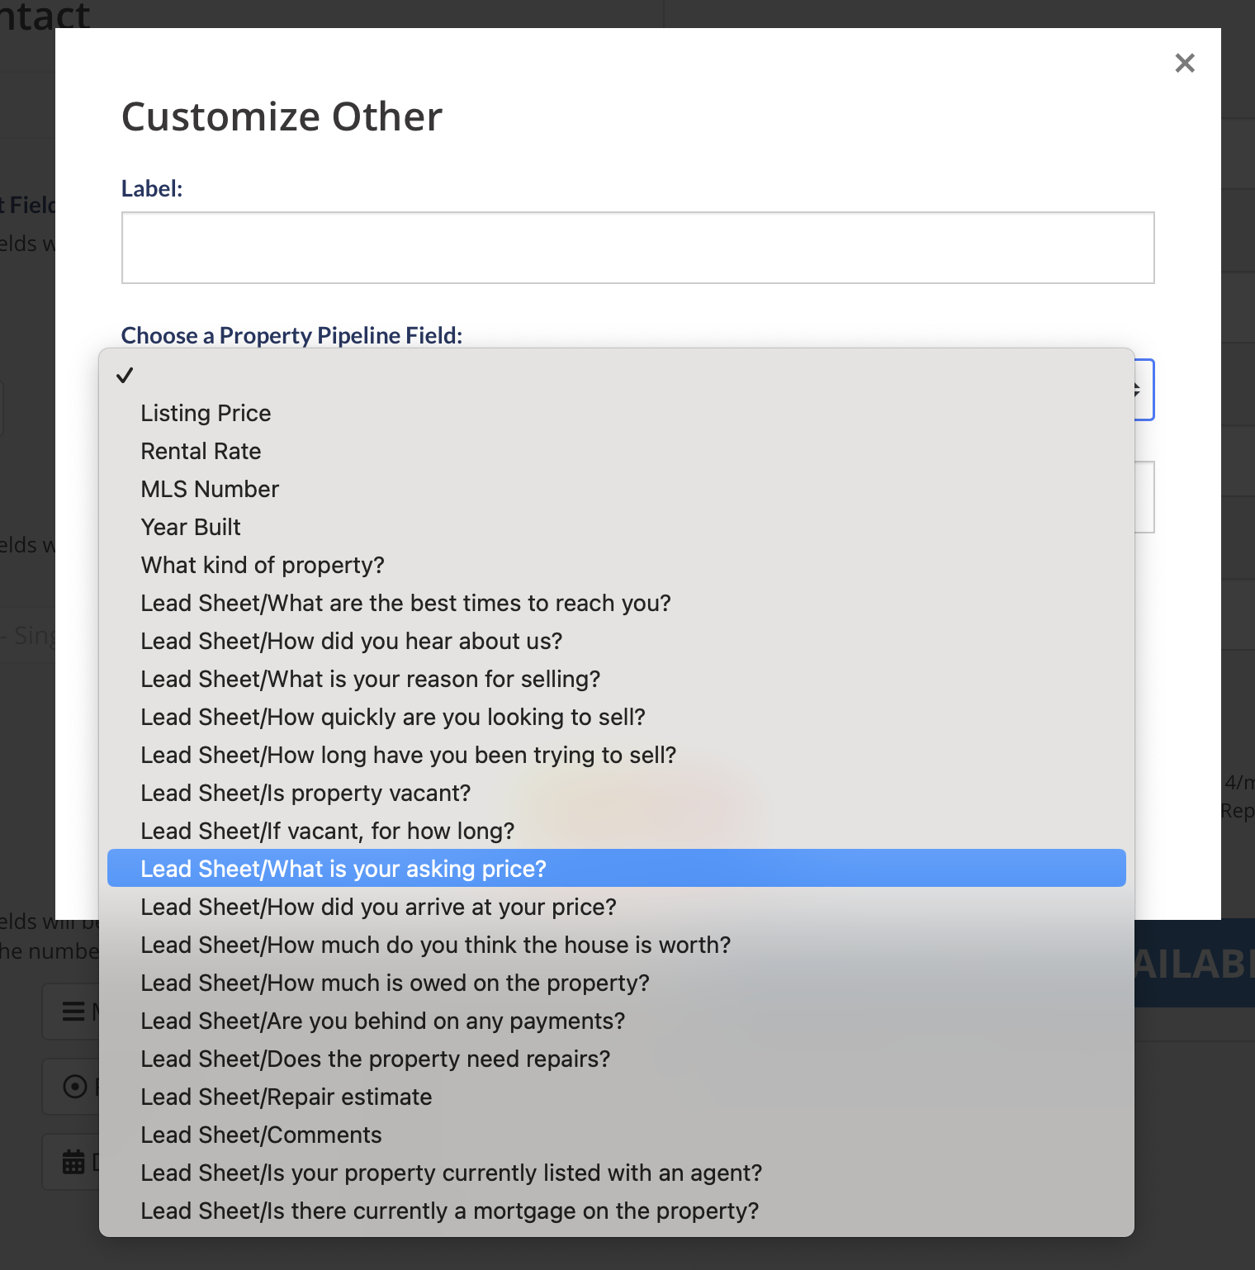1255x1270 pixels.
Task: Click the calendar icon in the left sidebar
Action: [73, 1161]
